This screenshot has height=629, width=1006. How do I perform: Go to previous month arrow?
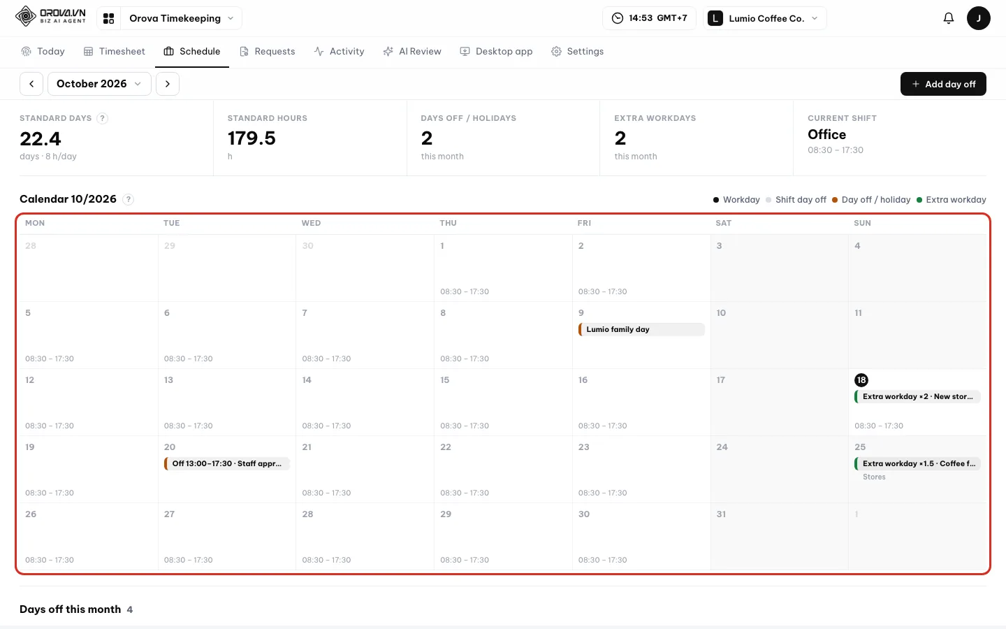coord(31,84)
